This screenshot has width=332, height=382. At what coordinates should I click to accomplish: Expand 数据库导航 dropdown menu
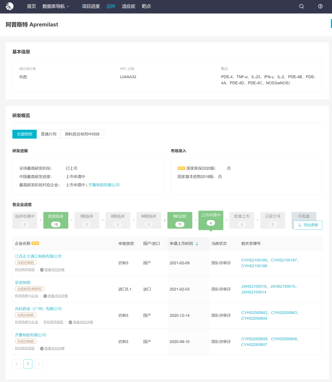point(56,6)
